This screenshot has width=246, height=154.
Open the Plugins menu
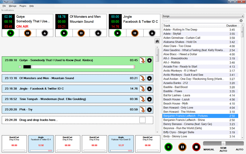(x=23, y=6)
